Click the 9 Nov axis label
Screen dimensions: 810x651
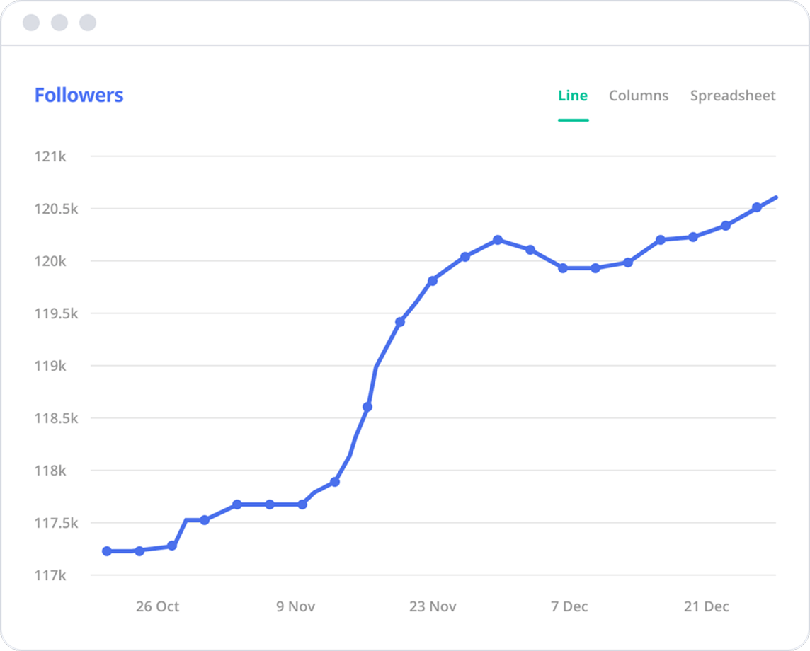pyautogui.click(x=295, y=606)
